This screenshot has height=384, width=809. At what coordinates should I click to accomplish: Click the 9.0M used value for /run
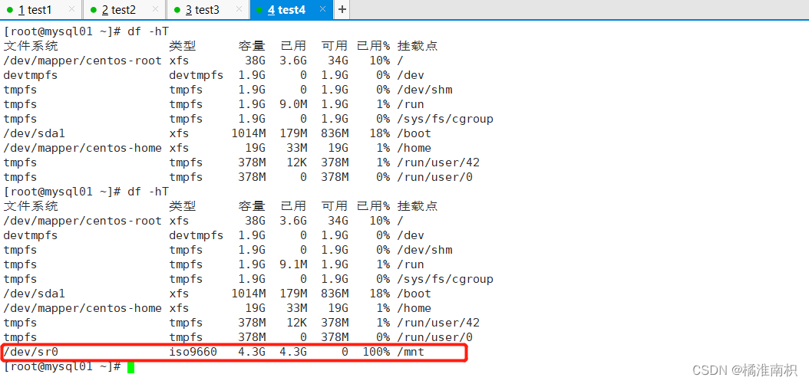pyautogui.click(x=293, y=104)
